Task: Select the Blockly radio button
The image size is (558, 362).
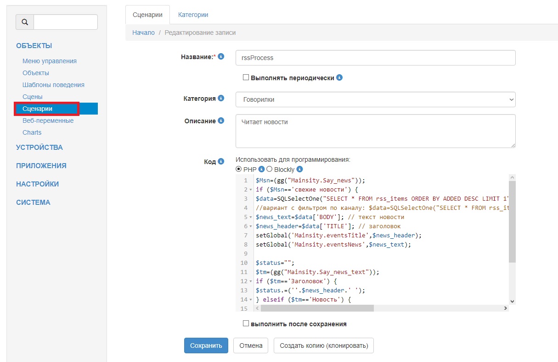Action: coord(270,169)
